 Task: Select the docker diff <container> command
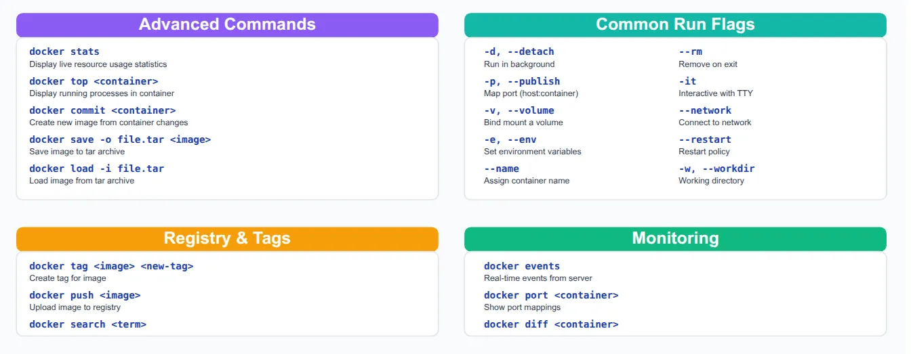(551, 324)
